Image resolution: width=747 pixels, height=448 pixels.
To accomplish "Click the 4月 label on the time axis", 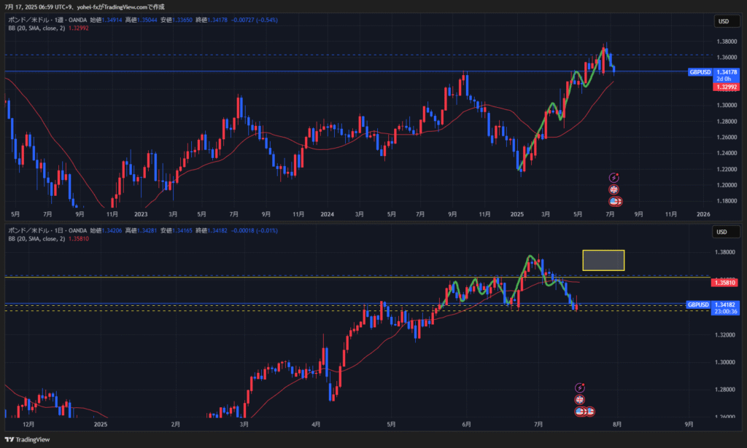I will click(x=315, y=424).
